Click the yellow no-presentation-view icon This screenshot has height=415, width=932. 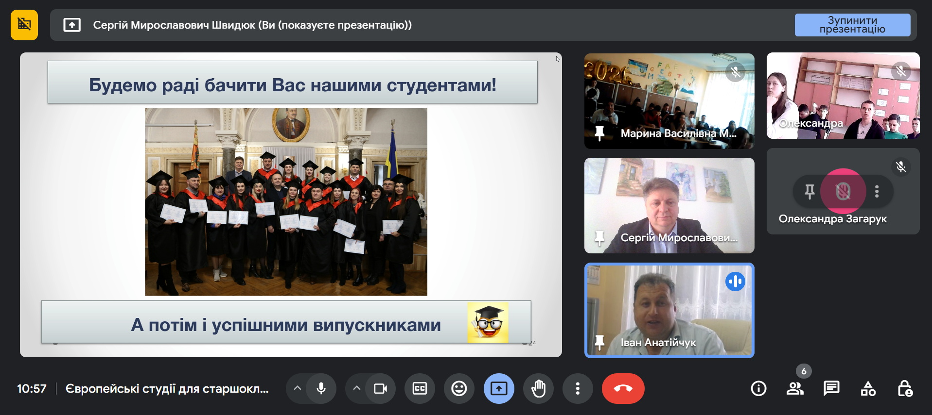click(24, 25)
